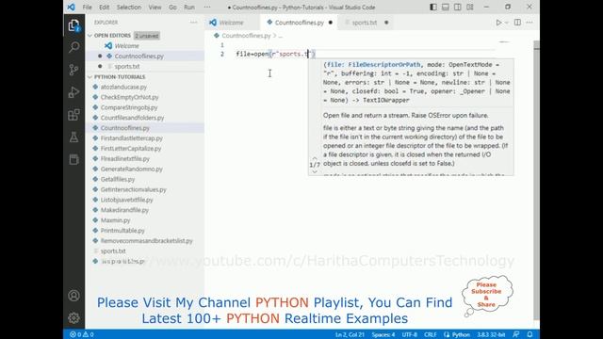Viewport: 603px width, 339px height.
Task: Open sports.txt in folder tree
Action: pos(113,251)
